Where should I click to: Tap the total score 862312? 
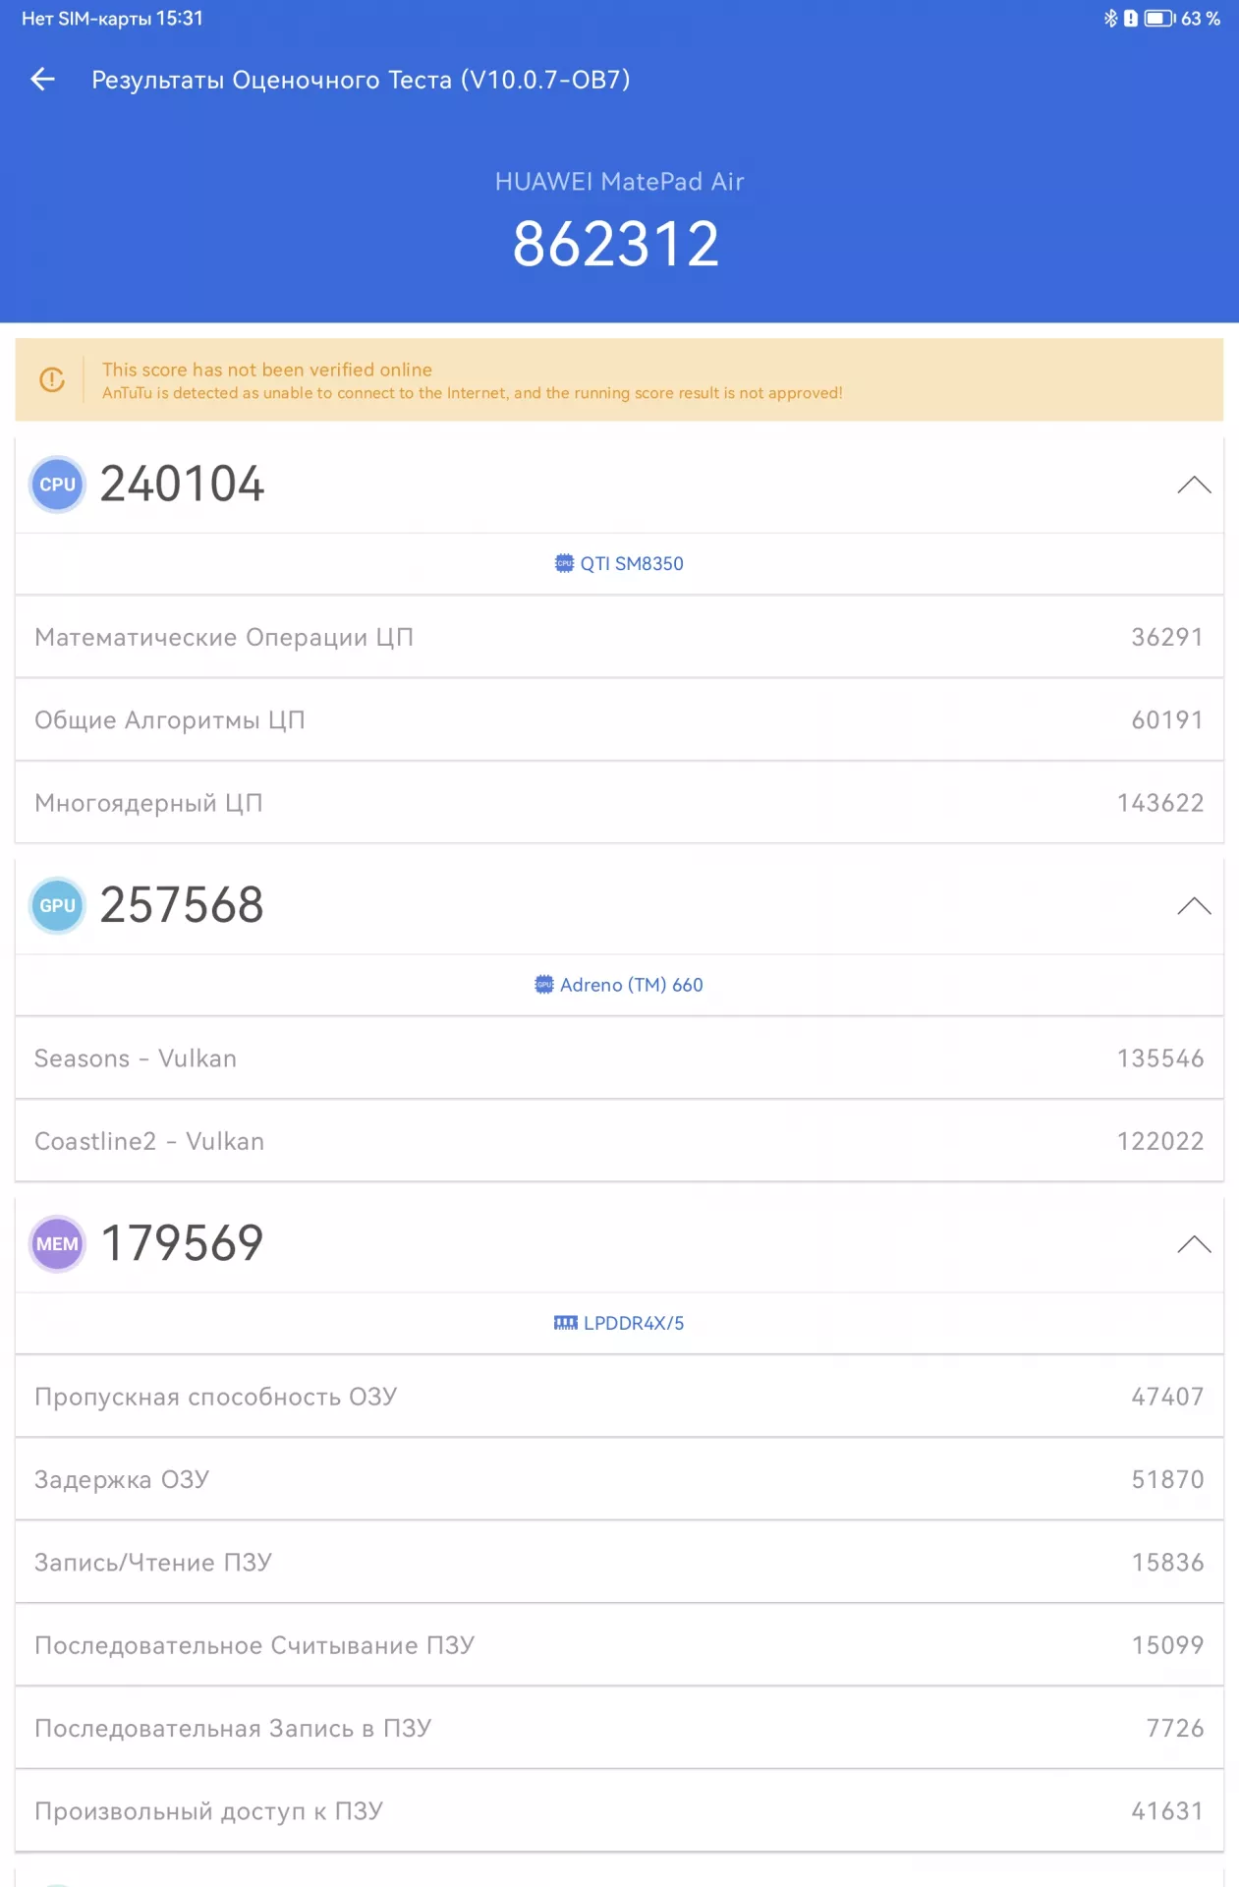[617, 244]
